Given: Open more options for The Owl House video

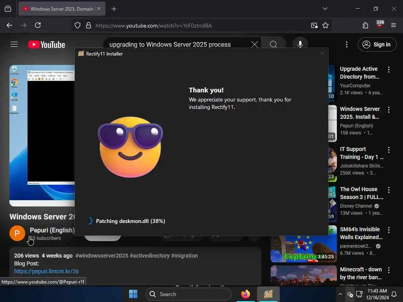Looking at the screenshot, I should click(x=388, y=190).
